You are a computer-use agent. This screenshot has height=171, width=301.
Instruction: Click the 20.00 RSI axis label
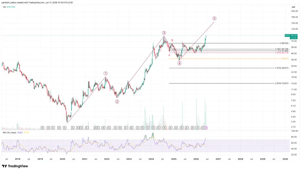click(x=294, y=155)
